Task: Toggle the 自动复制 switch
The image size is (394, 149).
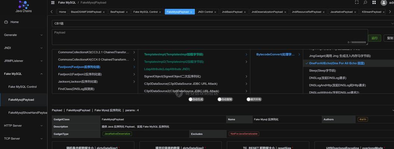Action: pos(225,99)
